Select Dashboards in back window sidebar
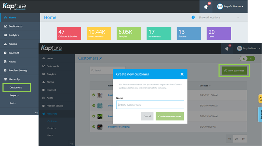 [x=20, y=26]
